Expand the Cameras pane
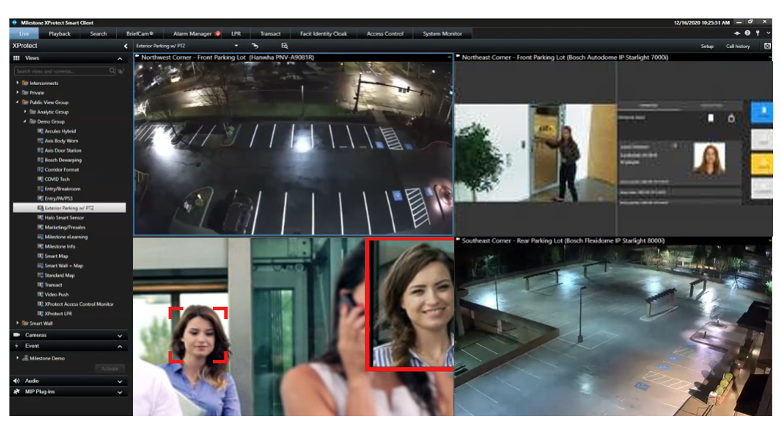This screenshot has width=781, height=434. coord(120,336)
